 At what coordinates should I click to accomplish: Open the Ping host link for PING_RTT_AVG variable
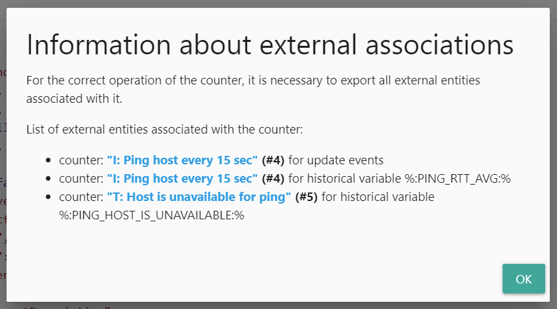[x=182, y=179]
